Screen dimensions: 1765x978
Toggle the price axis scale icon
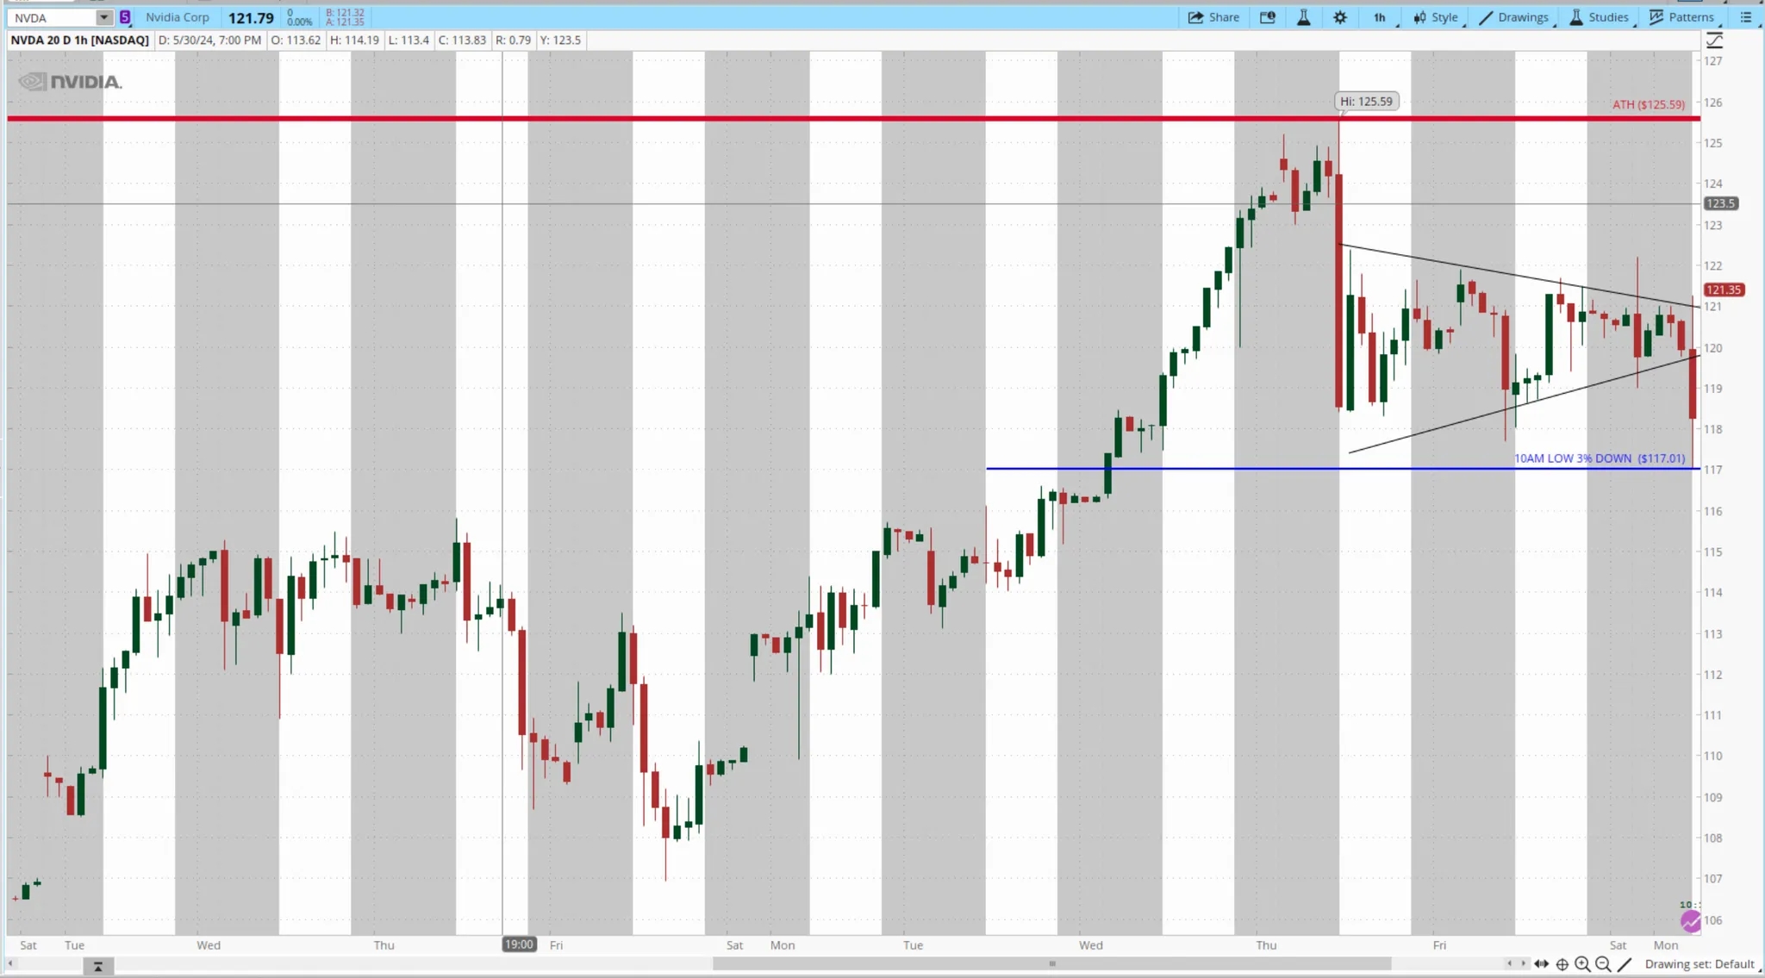1714,40
